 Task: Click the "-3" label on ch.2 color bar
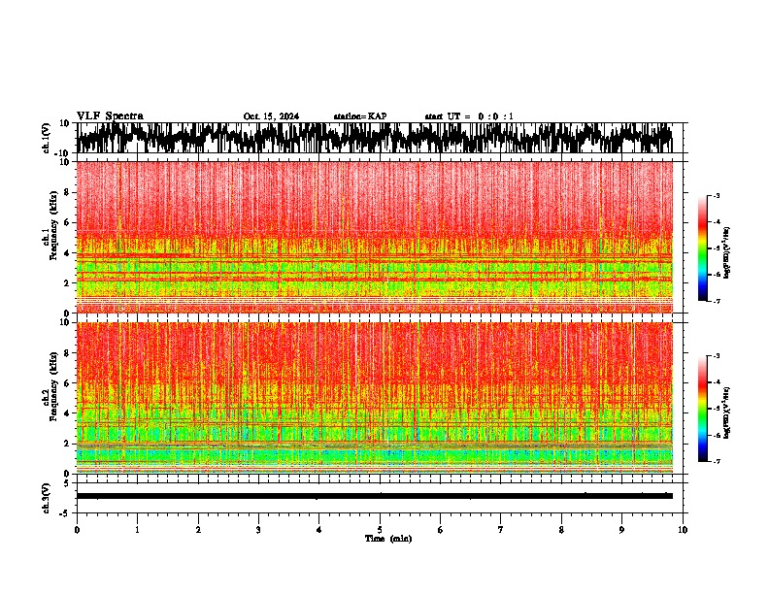[717, 356]
